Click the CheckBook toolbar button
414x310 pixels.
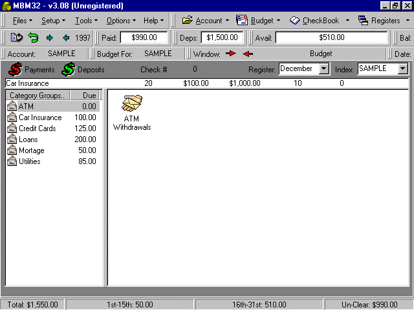pyautogui.click(x=315, y=21)
